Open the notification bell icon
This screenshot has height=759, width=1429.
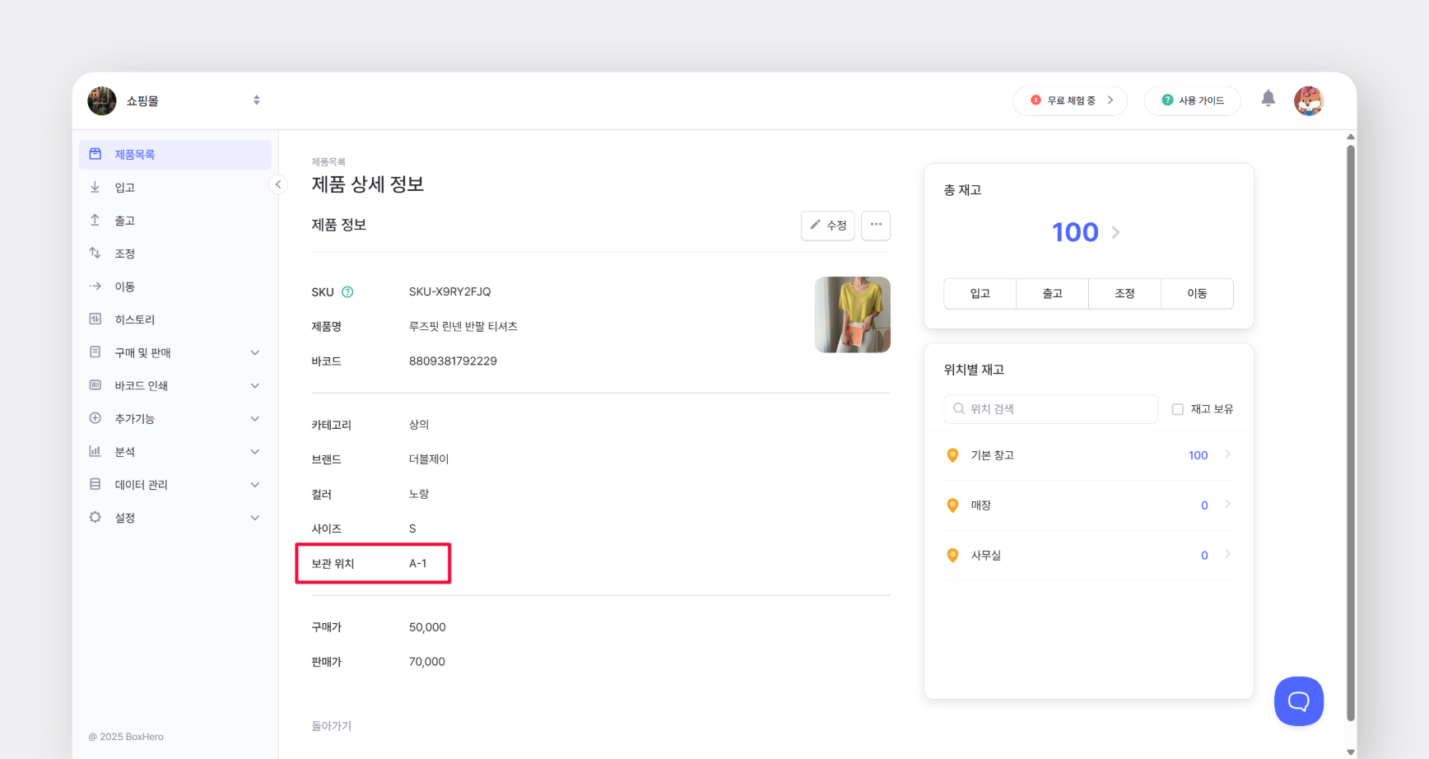[1268, 99]
